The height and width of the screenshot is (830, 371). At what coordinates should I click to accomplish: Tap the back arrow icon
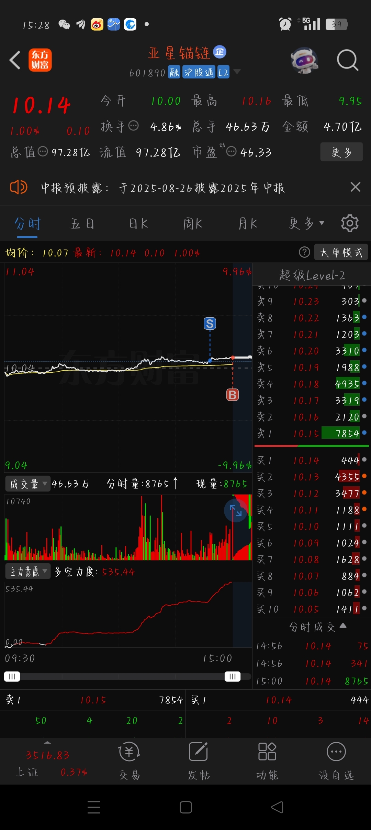(x=15, y=60)
